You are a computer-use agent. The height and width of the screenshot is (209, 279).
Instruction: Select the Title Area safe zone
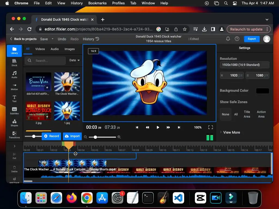click(247, 114)
